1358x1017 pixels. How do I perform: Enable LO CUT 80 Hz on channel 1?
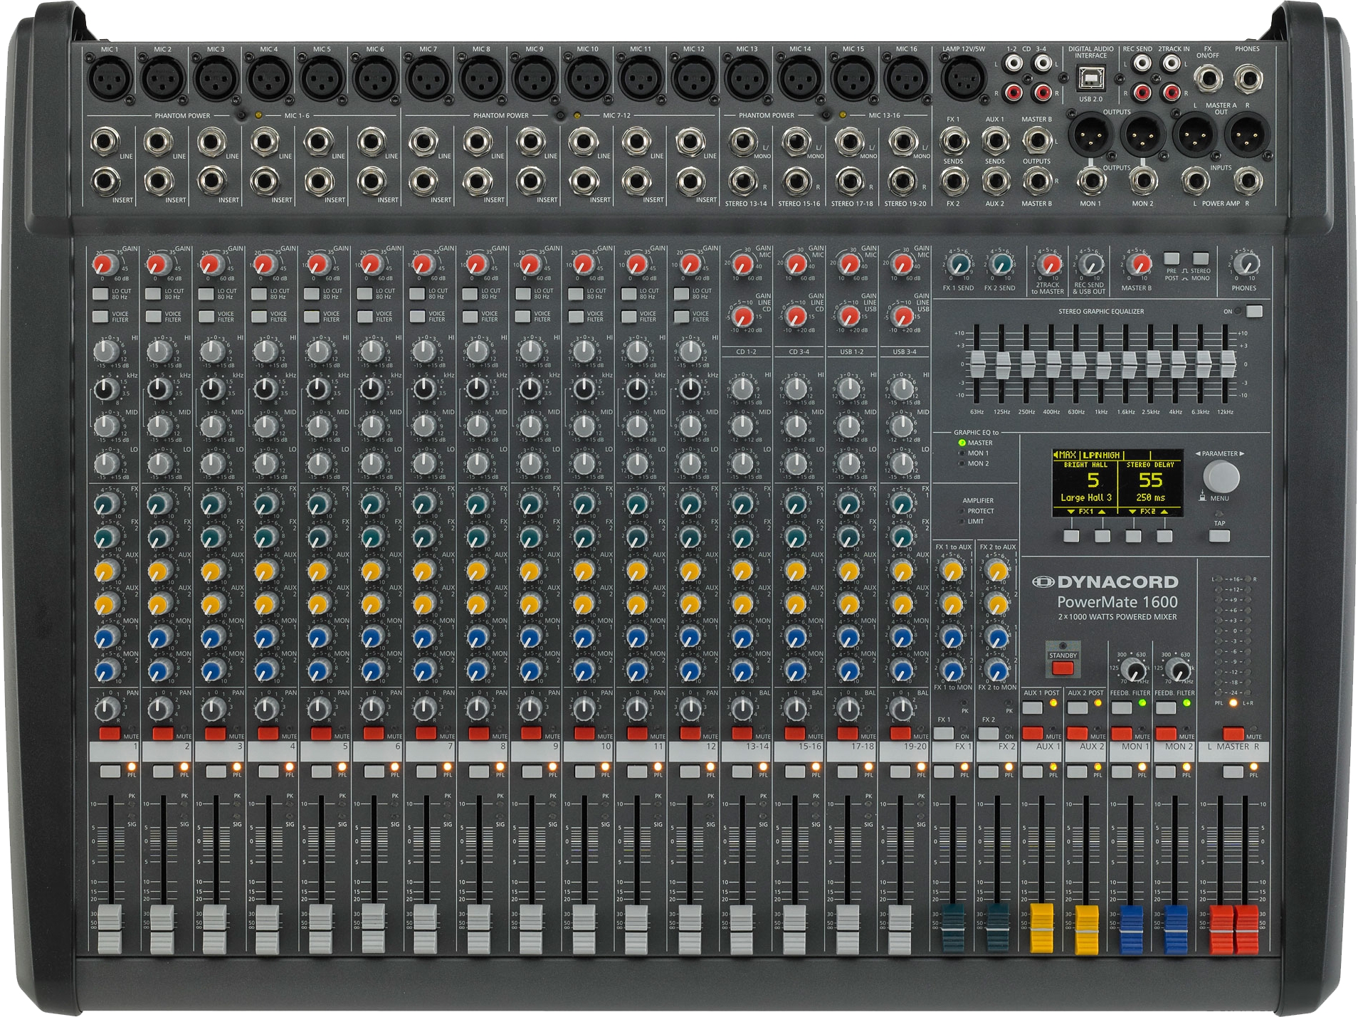[100, 293]
